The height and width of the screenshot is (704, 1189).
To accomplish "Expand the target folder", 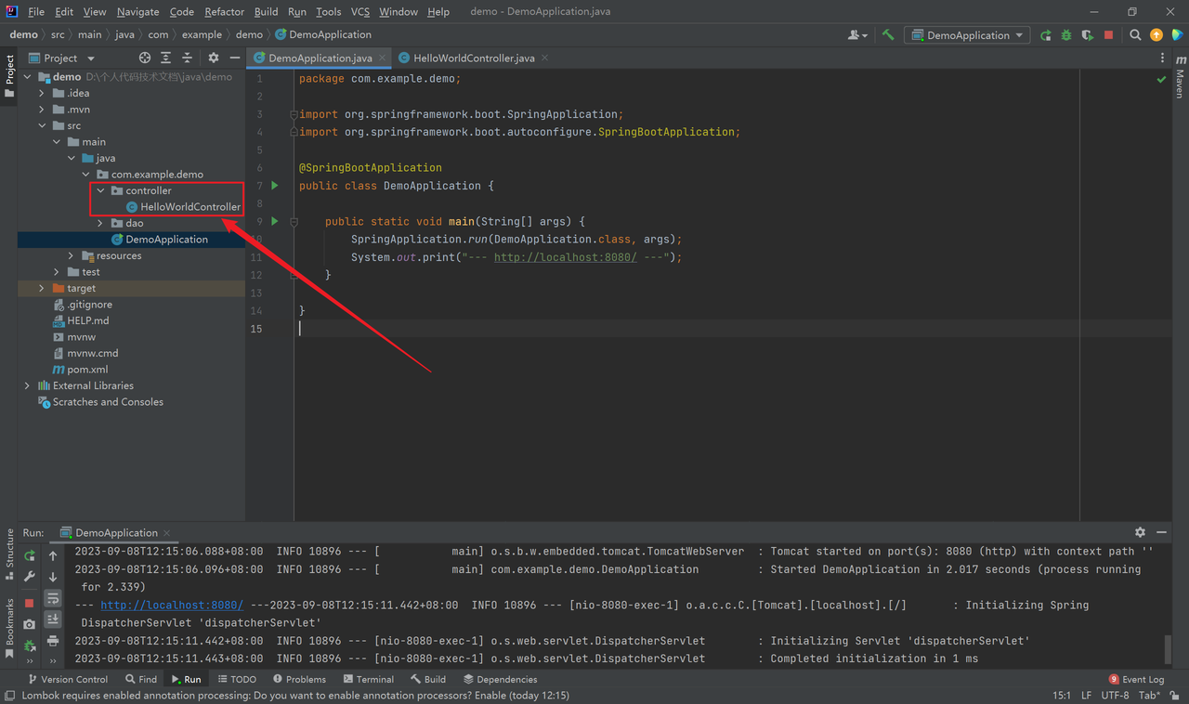I will (x=41, y=288).
